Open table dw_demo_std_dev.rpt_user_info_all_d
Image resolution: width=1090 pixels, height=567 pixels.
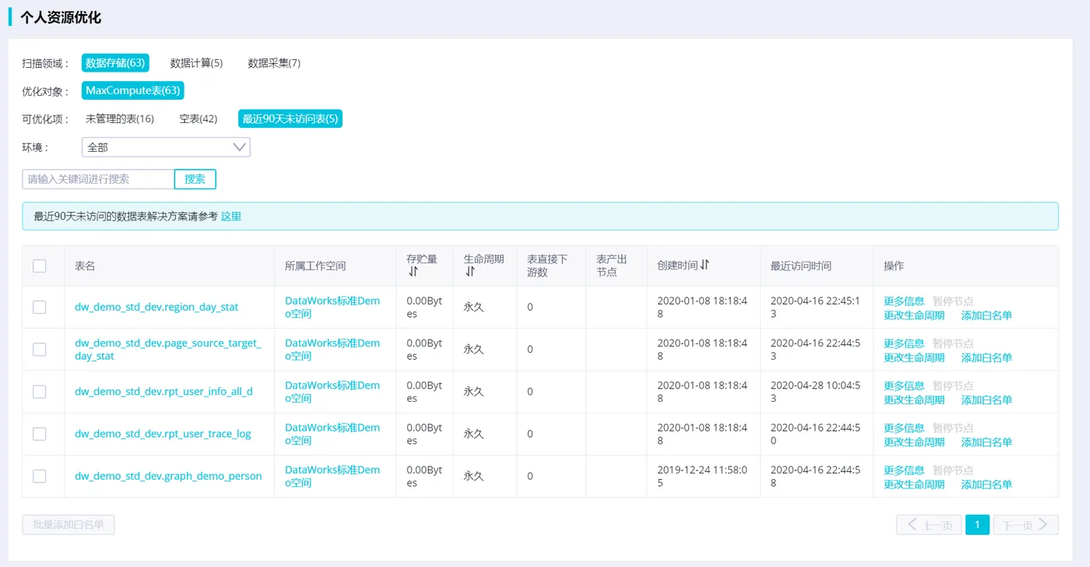tap(163, 391)
